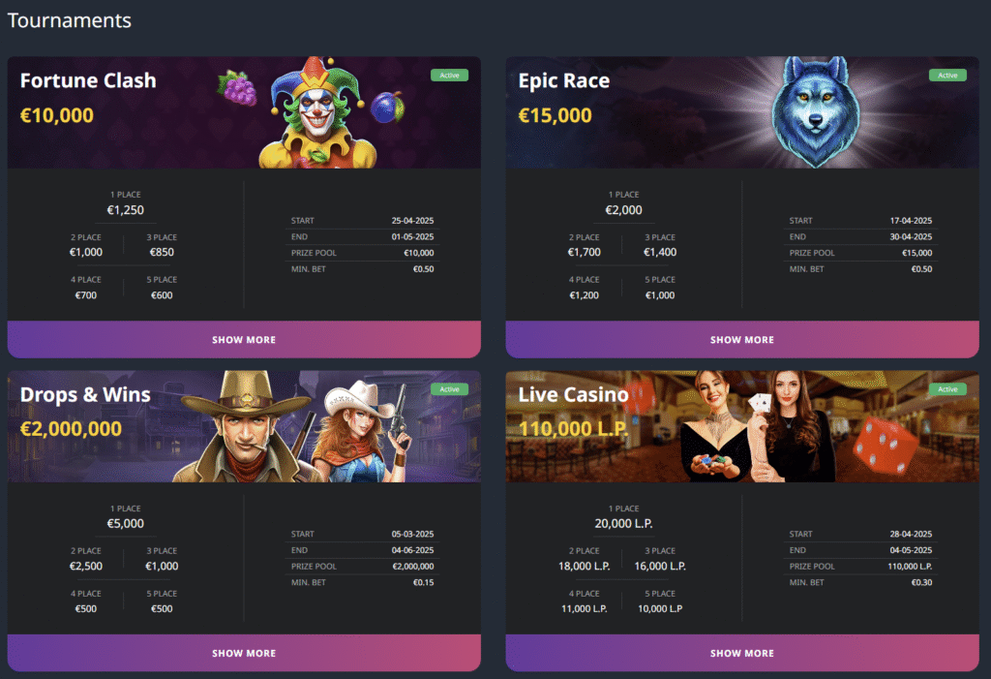Expand Epic Race details via Show More
This screenshot has width=991, height=679.
tap(742, 340)
